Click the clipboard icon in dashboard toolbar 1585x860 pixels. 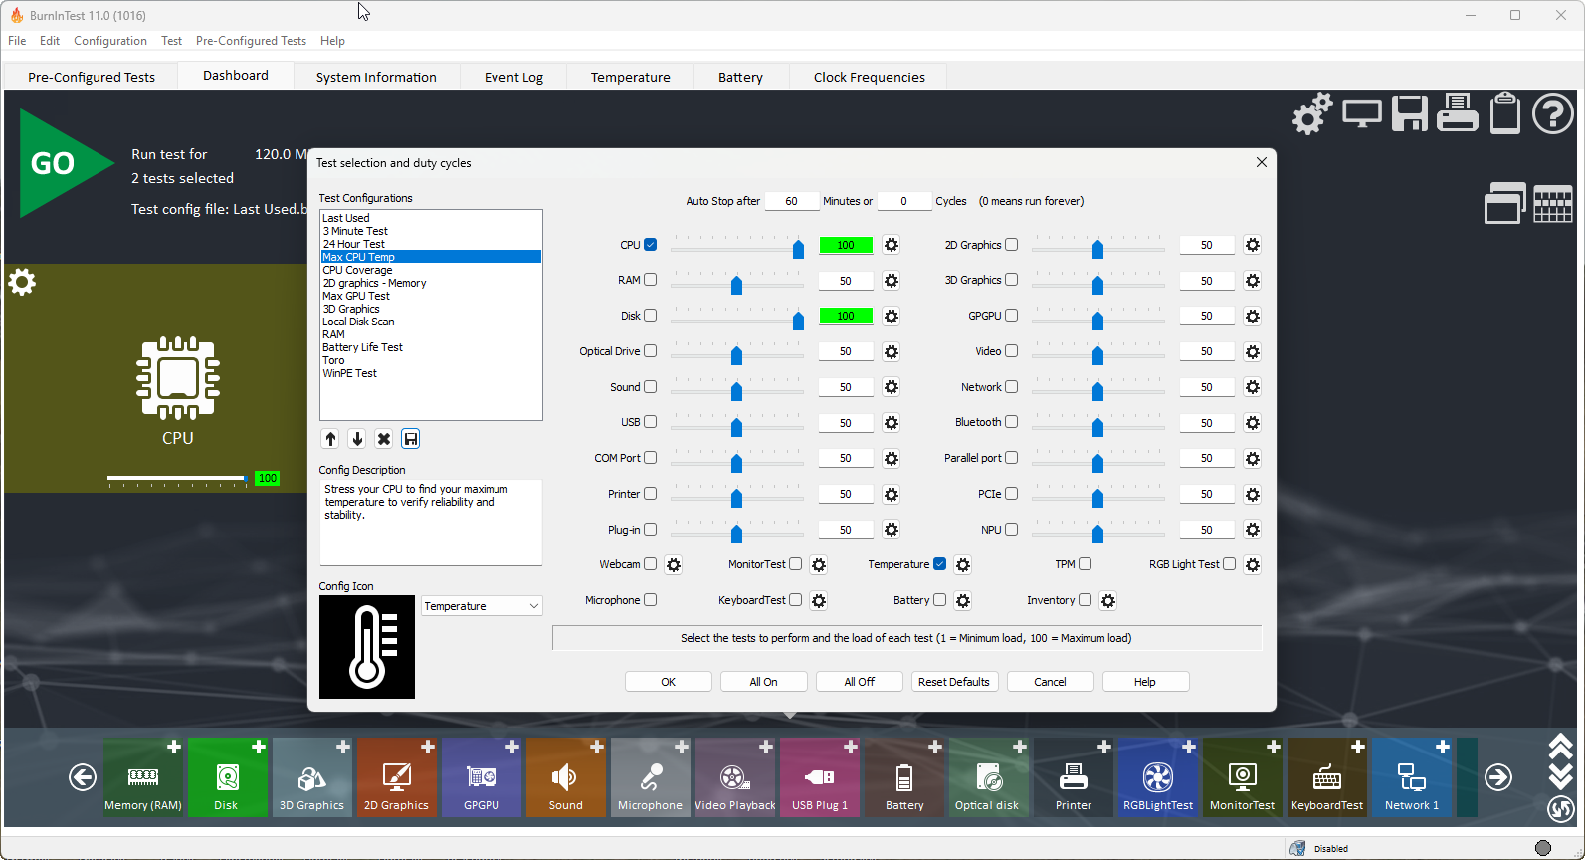pos(1505,112)
